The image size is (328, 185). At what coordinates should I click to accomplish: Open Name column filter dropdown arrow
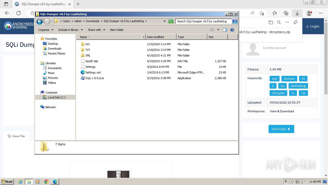(x=143, y=37)
